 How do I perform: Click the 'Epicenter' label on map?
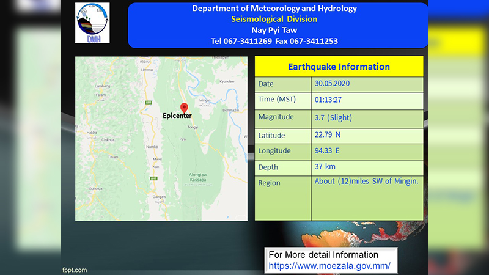(x=177, y=116)
